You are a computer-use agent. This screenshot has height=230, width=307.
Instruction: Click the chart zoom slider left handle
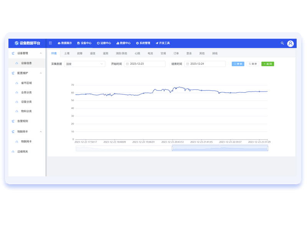[x=172, y=148]
